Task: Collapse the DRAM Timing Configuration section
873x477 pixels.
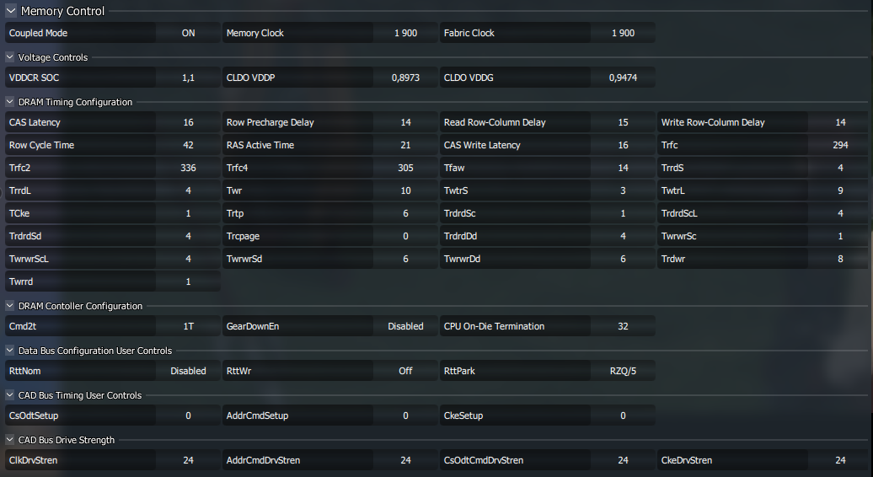Action: [x=10, y=102]
